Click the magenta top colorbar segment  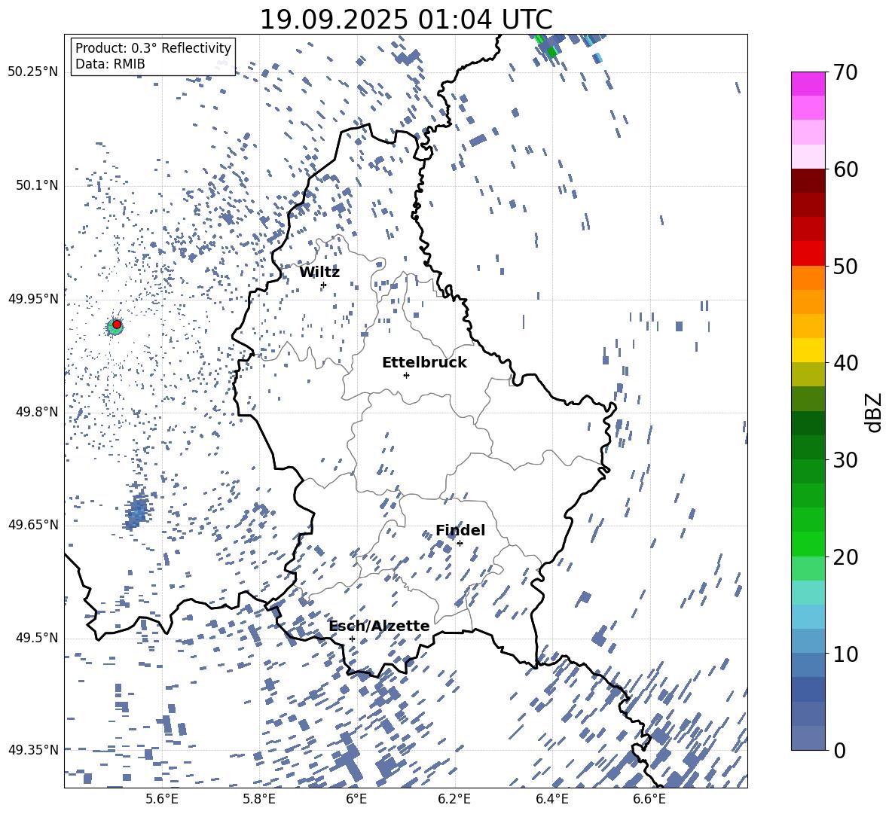[808, 84]
